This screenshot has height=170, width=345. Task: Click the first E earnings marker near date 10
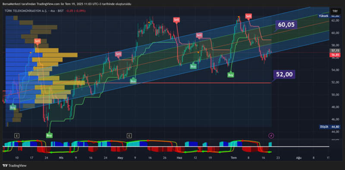point(17,136)
